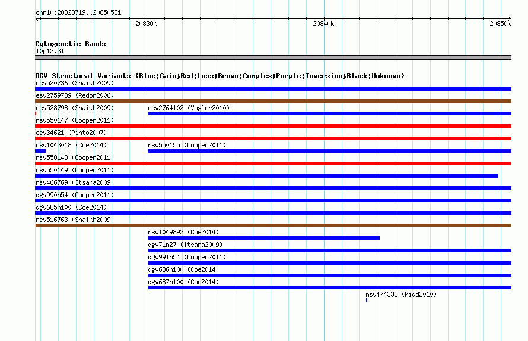
Task: Open nsv466769 (Itsara2009) variant label
Action: pos(75,182)
